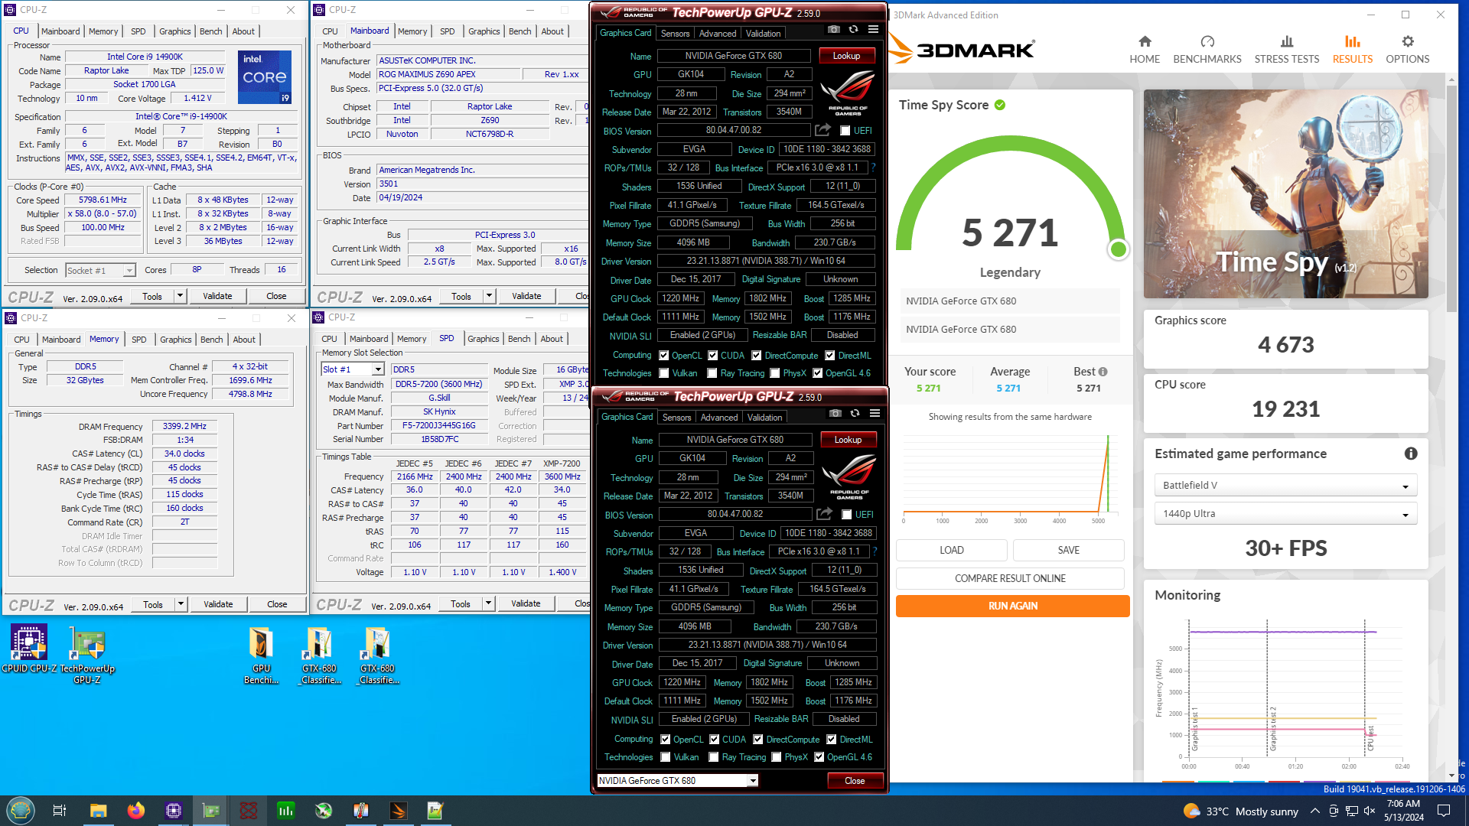Click SAVE button in 3DMark
Screen dimensions: 1469x826
(x=1069, y=550)
